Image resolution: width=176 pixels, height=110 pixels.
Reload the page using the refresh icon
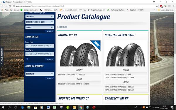tap(10, 6)
